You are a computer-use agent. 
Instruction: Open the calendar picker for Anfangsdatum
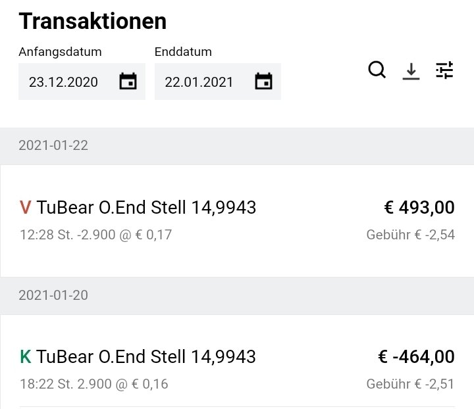(x=128, y=82)
